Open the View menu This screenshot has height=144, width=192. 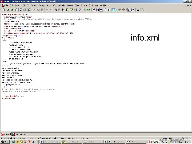coord(77,5)
